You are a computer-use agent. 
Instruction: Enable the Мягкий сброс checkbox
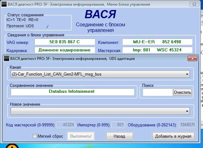tap(34, 136)
